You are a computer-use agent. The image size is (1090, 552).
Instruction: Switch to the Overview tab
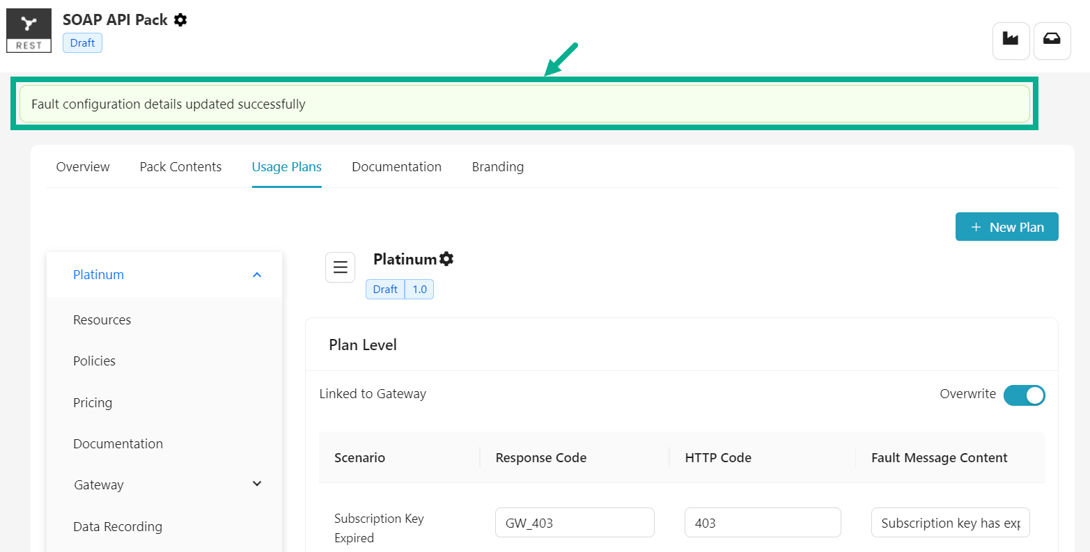tap(83, 167)
